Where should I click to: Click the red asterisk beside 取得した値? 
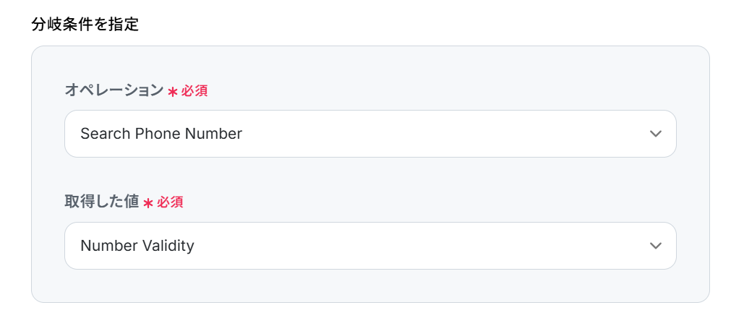(x=148, y=204)
